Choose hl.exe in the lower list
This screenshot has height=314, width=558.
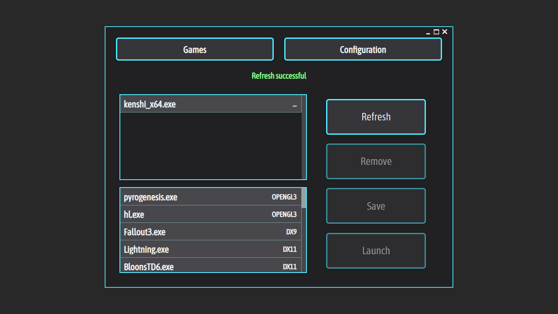[134, 215]
